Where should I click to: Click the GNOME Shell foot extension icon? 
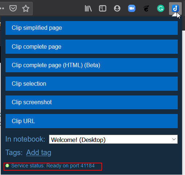(146, 8)
